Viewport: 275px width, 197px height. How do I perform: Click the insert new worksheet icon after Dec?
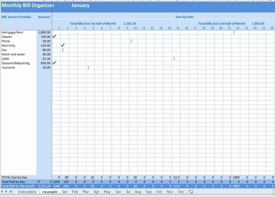point(191,192)
